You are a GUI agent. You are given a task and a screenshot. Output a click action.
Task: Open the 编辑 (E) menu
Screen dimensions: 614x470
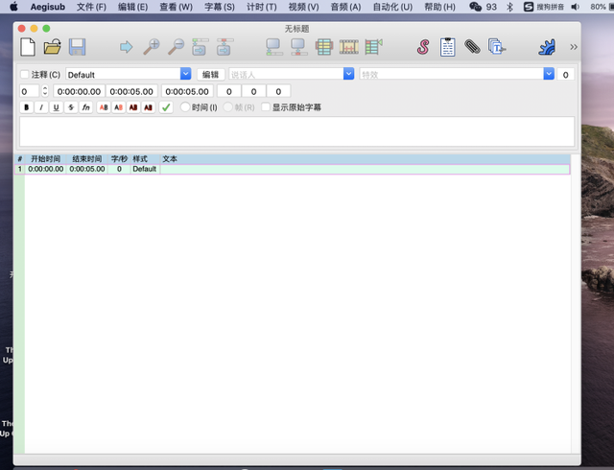(132, 7)
